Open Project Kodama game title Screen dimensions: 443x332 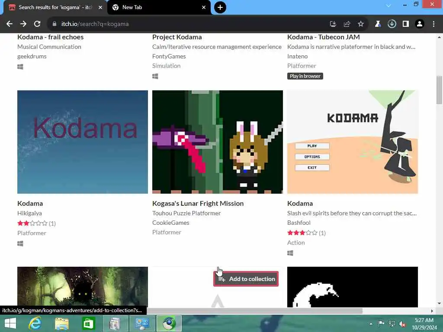(177, 37)
